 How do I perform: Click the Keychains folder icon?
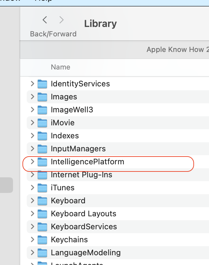pos(42,240)
